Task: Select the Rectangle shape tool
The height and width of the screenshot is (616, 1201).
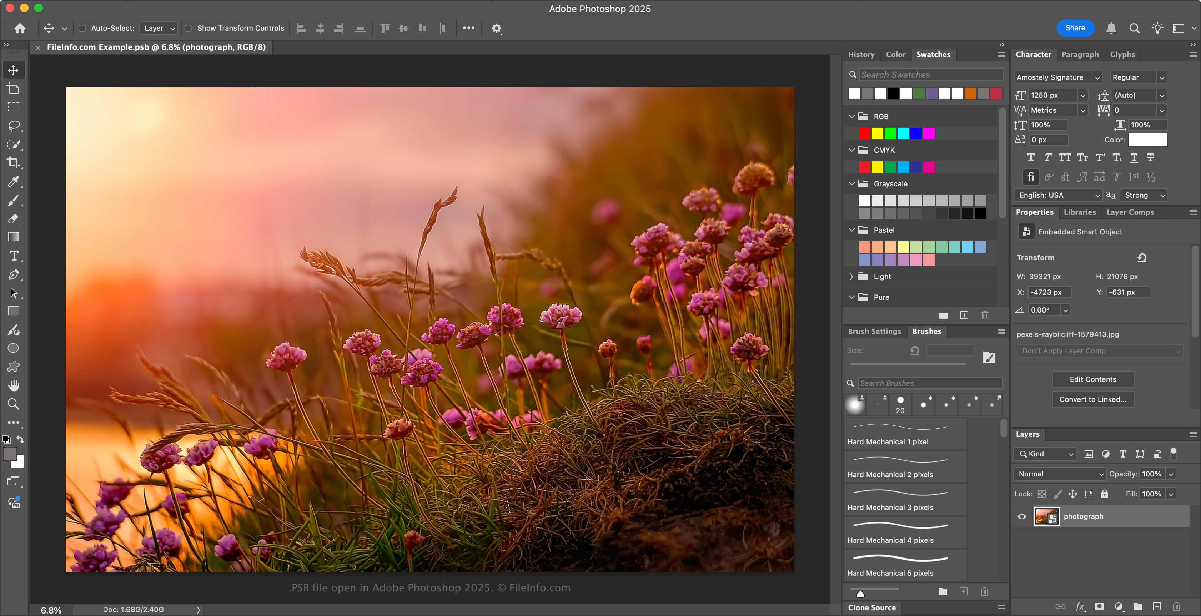Action: pos(14,311)
